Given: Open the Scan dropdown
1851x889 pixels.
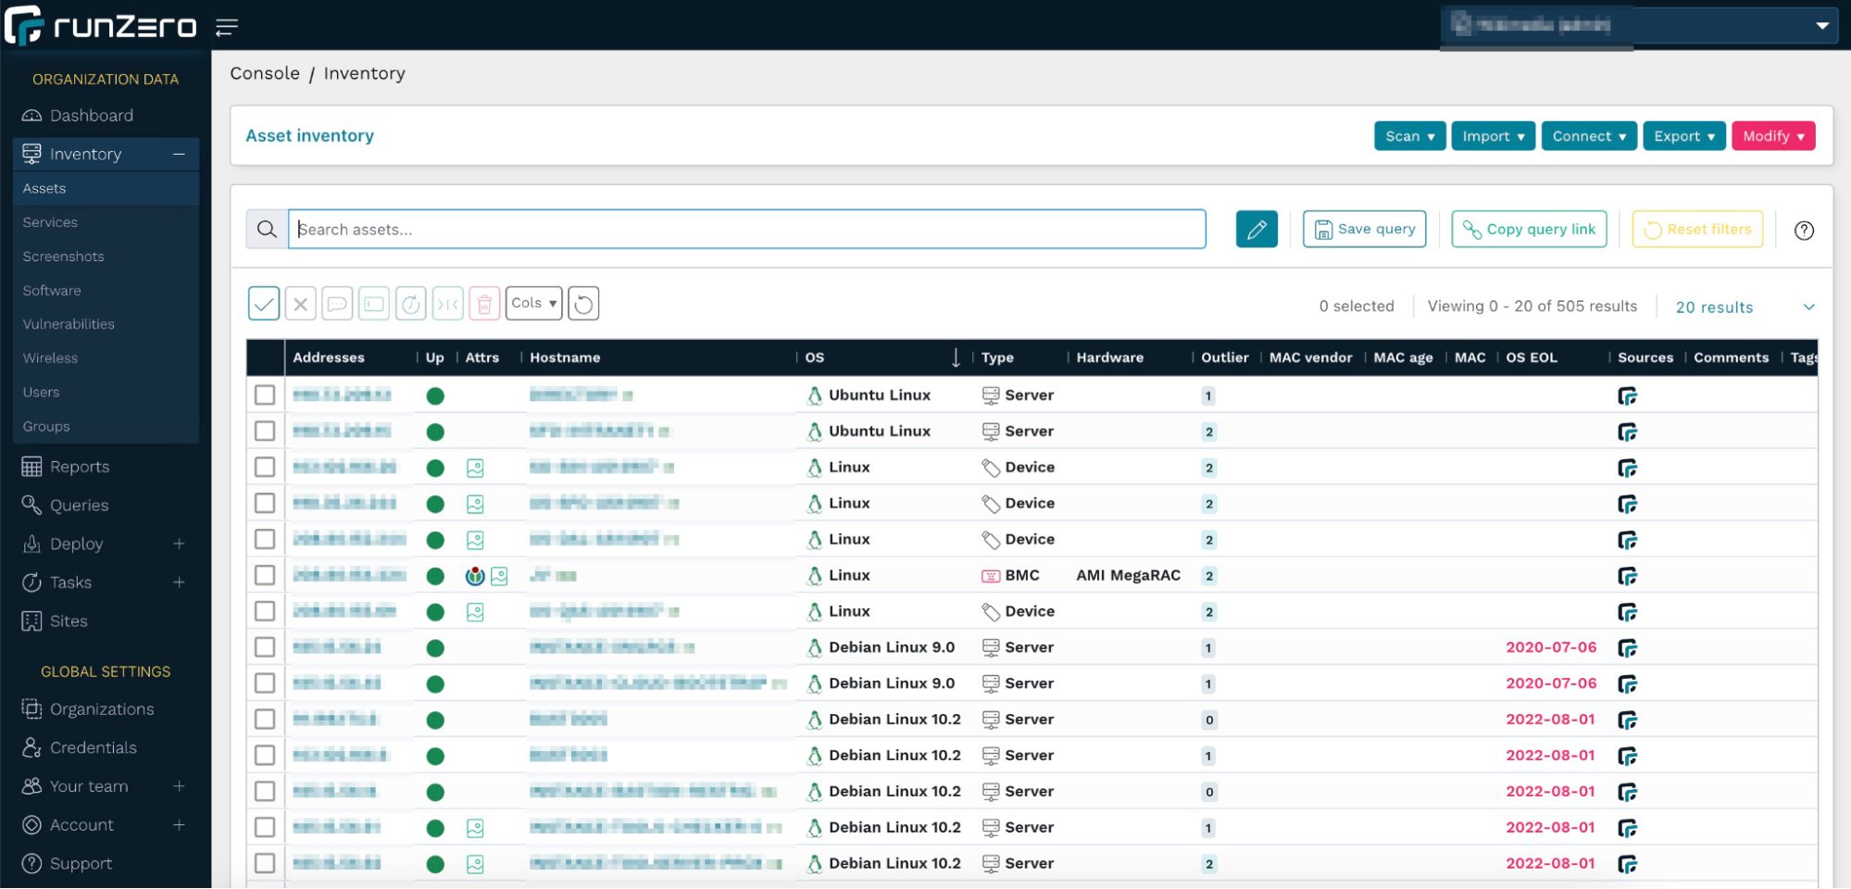Looking at the screenshot, I should point(1409,136).
